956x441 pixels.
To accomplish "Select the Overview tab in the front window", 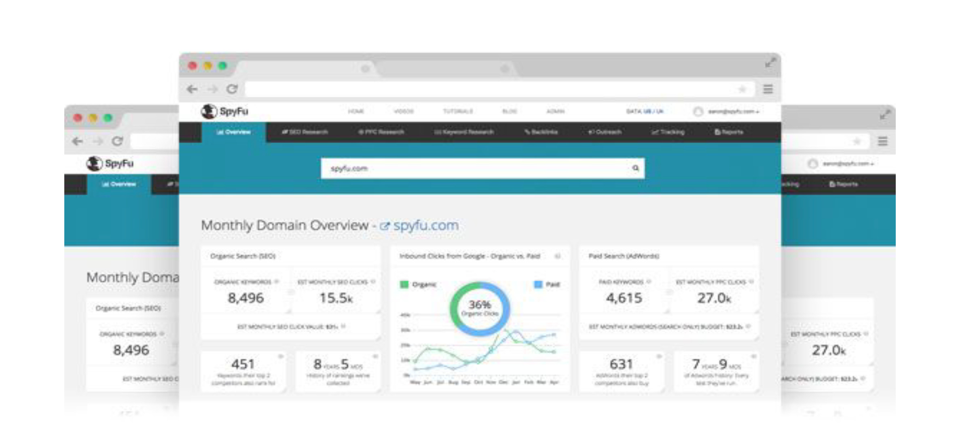I will (233, 132).
